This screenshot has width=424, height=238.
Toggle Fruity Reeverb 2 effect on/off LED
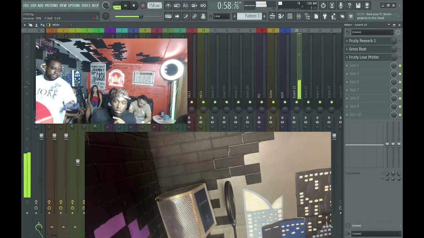point(400,41)
